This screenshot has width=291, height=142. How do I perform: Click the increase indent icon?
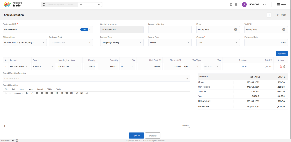click(71, 94)
